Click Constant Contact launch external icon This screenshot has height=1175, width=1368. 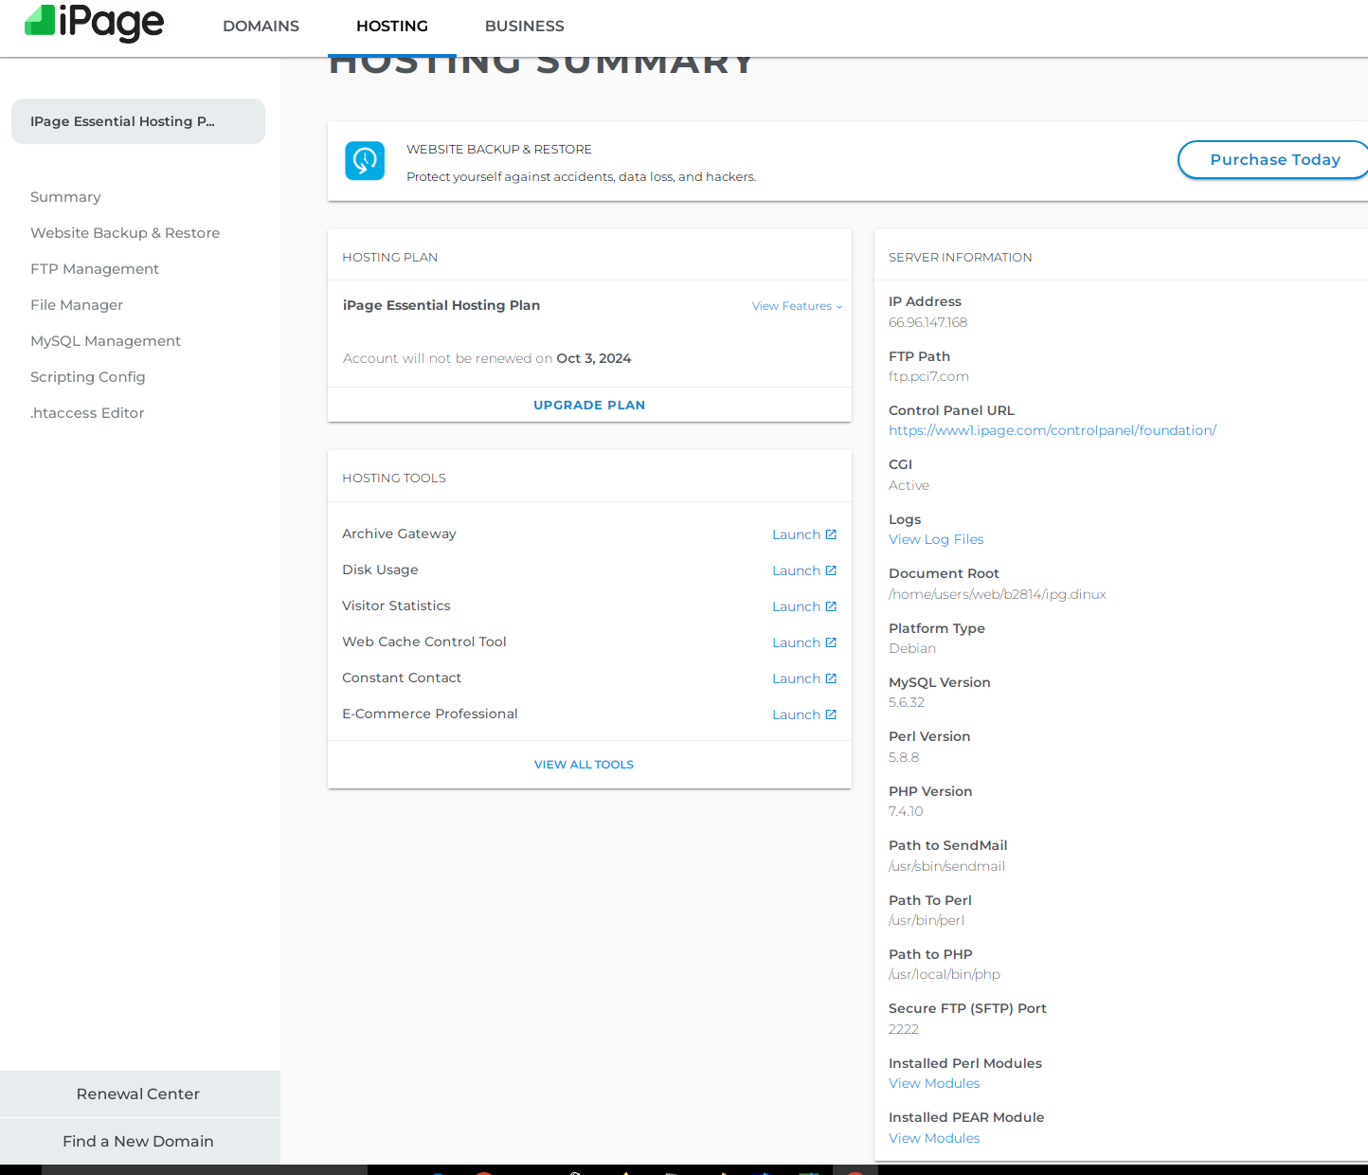click(x=831, y=678)
